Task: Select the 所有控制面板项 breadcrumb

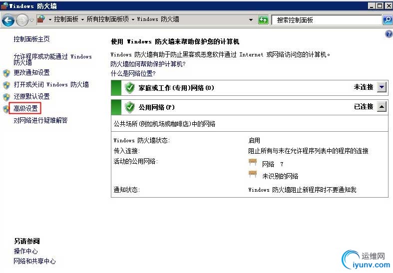Action: click(x=108, y=19)
